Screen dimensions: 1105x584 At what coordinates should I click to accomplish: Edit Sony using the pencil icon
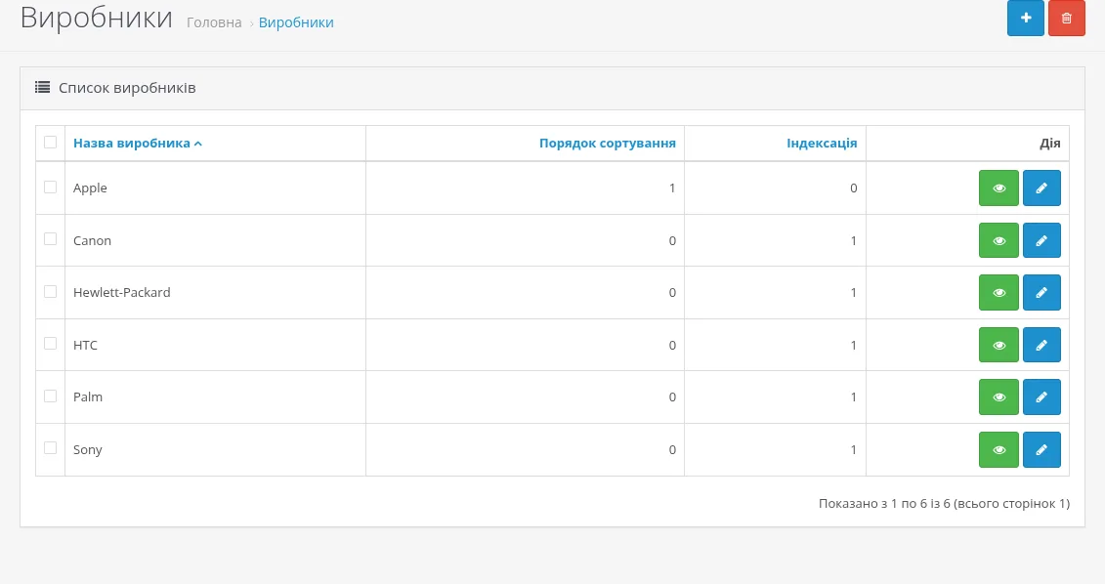[1041, 449]
